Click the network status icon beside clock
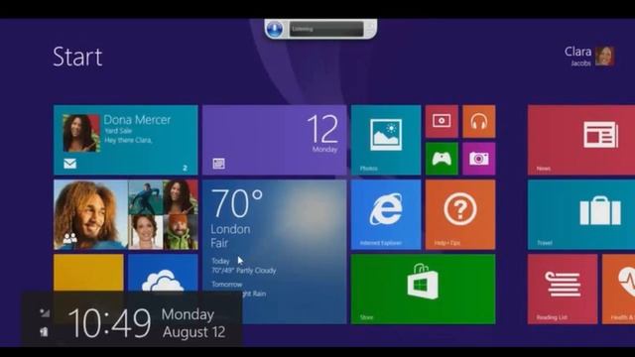 tap(44, 313)
